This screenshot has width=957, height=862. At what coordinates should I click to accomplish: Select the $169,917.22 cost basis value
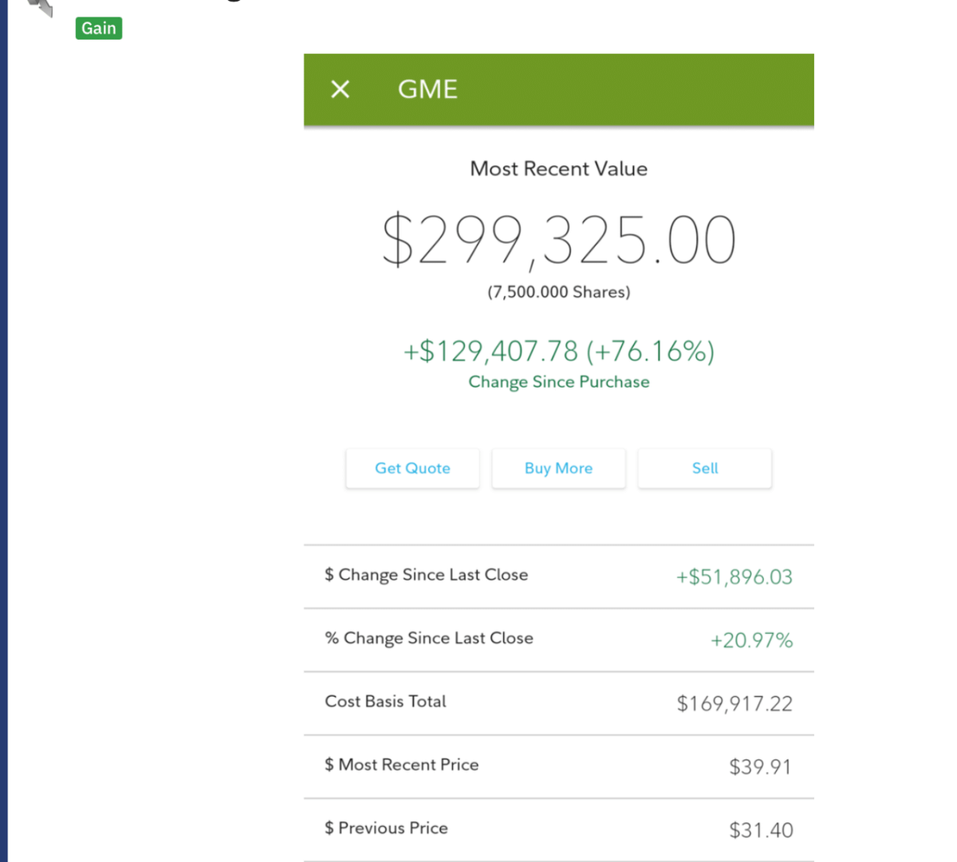click(734, 703)
